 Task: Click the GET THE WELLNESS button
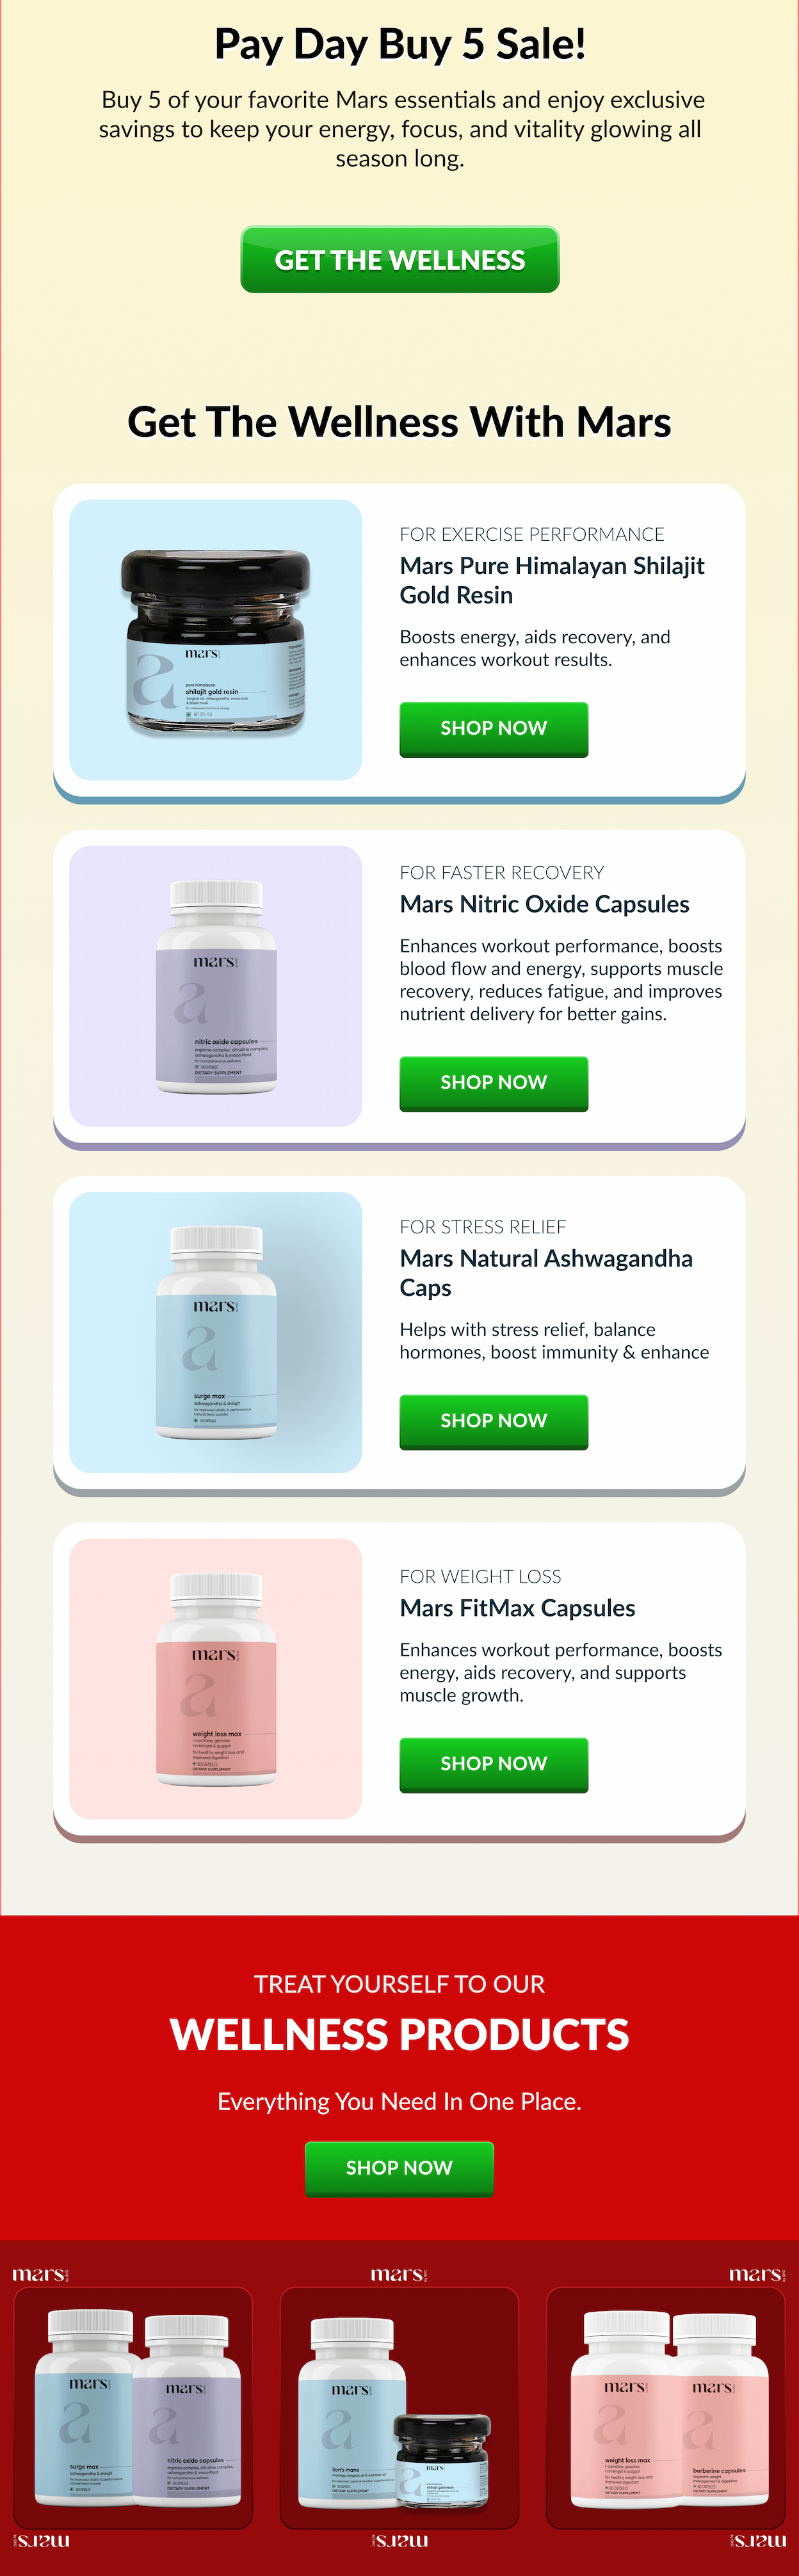[x=399, y=260]
